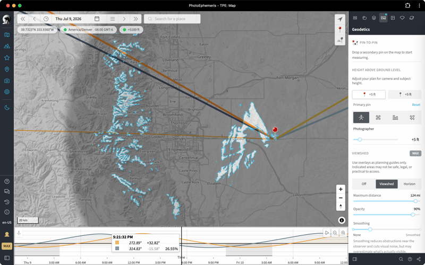This screenshot has width=425, height=265.
Task: Switch to the weather cloud panel tab
Action: 364,18
